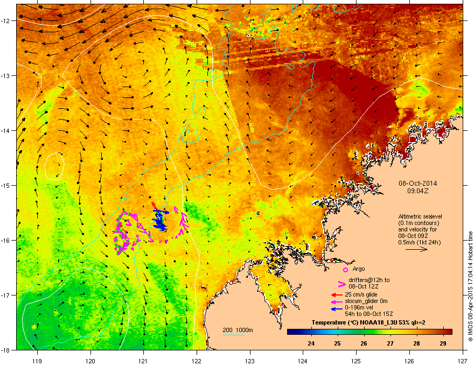Click the blue glider velocity cluster on map
474x366 pixels.
[161, 221]
